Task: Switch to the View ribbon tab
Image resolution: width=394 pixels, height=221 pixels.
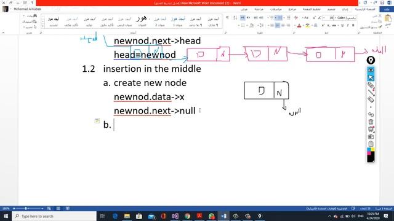Action: tap(244, 9)
